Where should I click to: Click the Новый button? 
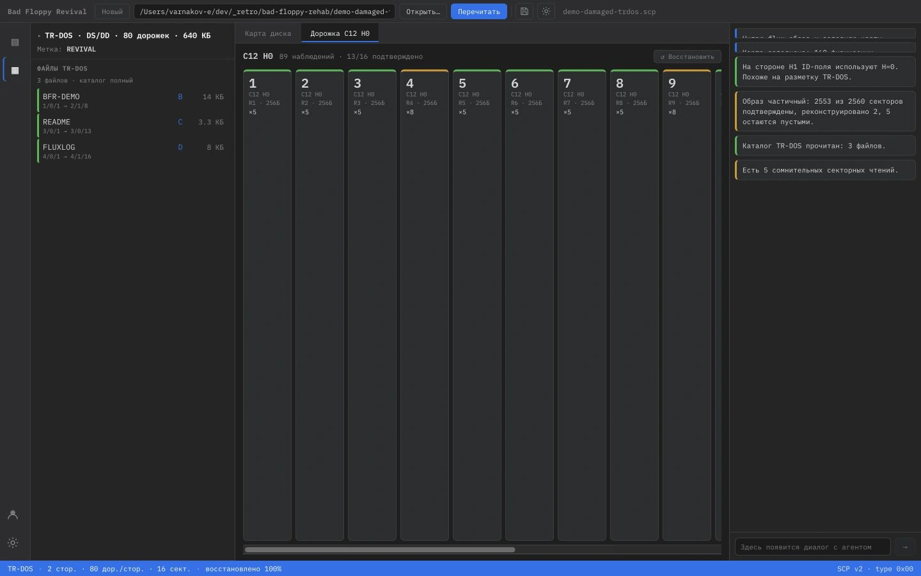[112, 12]
